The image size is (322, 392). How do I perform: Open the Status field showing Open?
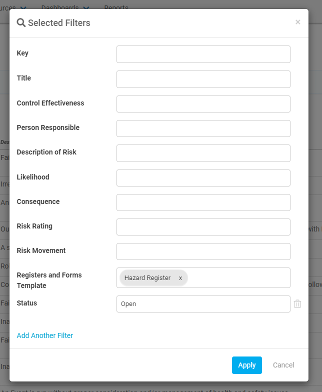(x=203, y=304)
